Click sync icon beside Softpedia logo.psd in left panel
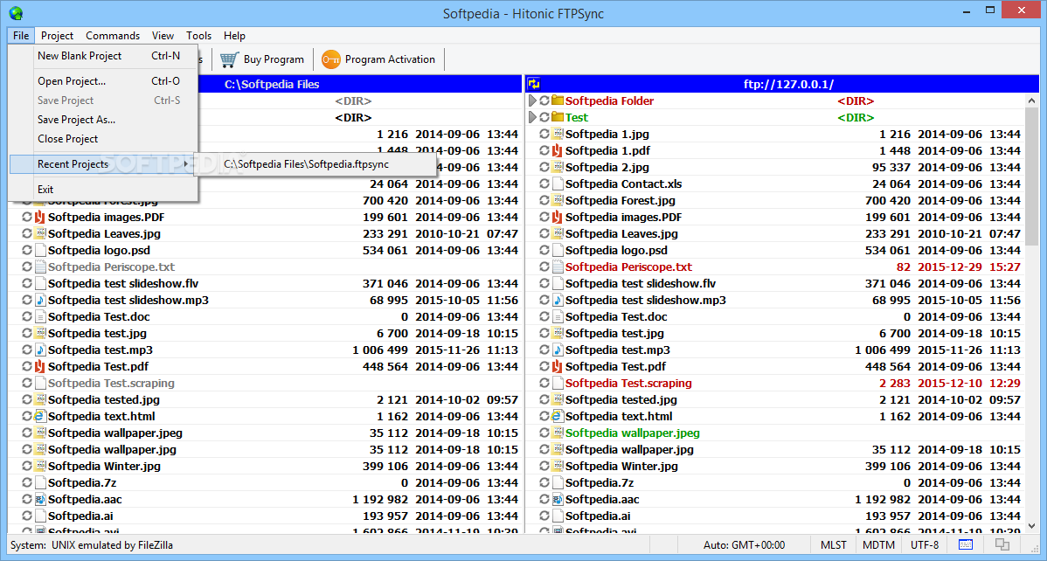1047x561 pixels. click(x=27, y=251)
